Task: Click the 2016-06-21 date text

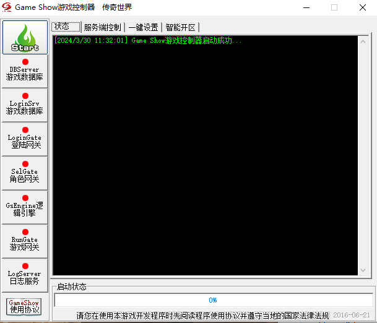Action: tap(352, 315)
